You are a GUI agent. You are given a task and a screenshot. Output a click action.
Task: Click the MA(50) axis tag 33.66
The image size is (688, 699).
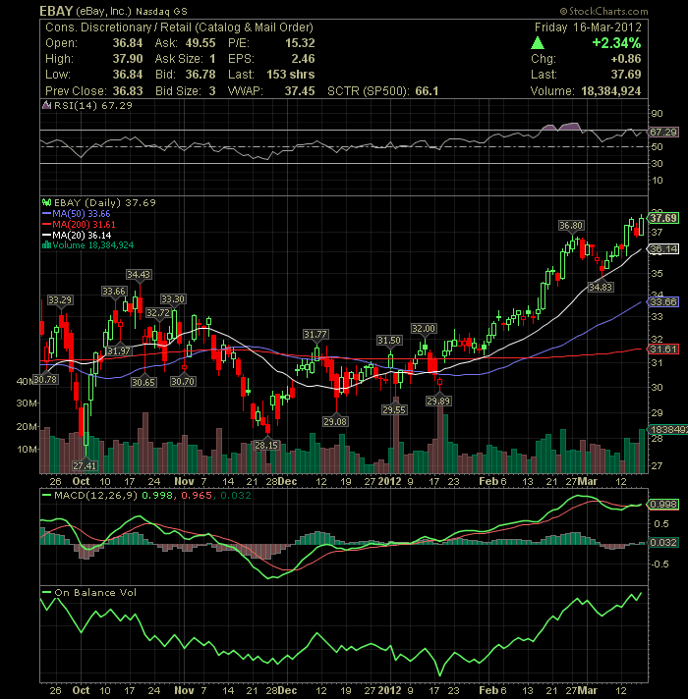tap(663, 301)
